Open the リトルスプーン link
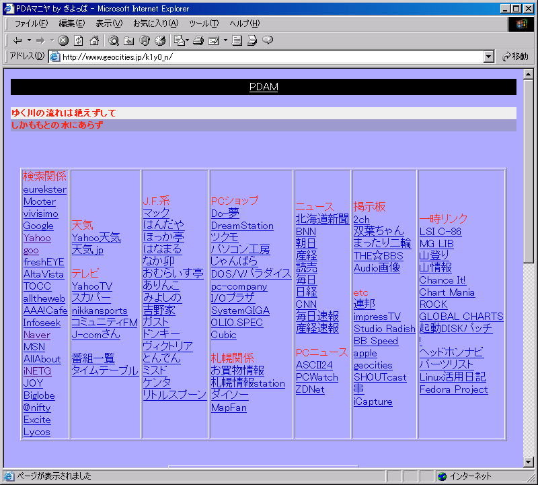Viewport: 538px width, 485px height. click(x=175, y=395)
